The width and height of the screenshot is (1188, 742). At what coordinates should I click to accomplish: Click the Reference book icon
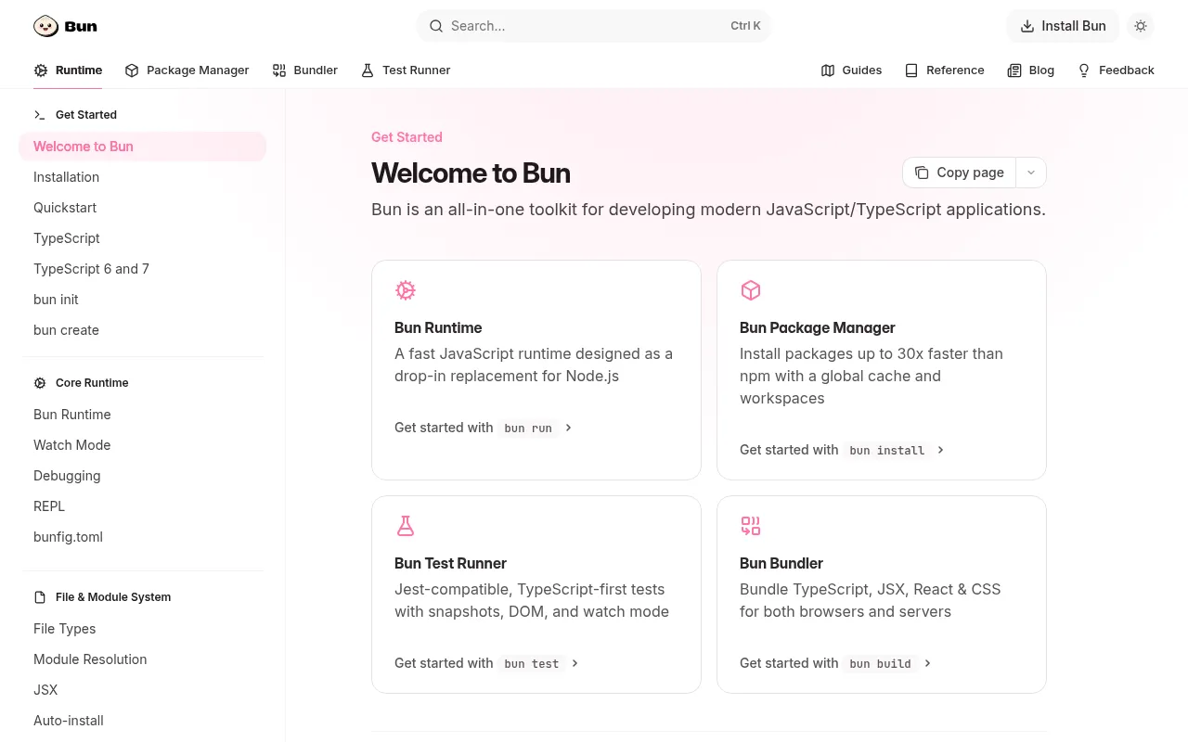coord(911,70)
